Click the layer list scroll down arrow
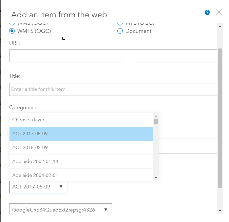The image size is (229, 222). pos(156,178)
